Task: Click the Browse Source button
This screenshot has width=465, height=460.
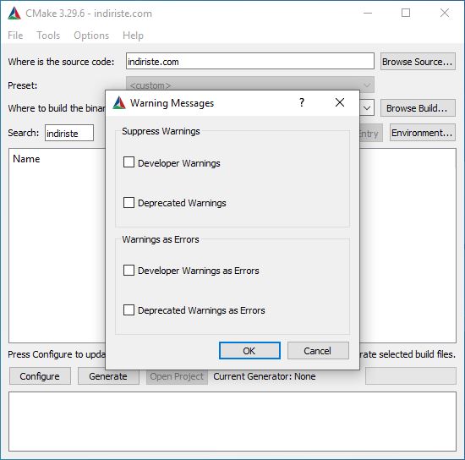Action: click(x=418, y=62)
